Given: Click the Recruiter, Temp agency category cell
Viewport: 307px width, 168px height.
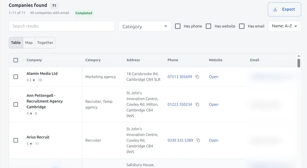Looking at the screenshot, I should [99, 104].
